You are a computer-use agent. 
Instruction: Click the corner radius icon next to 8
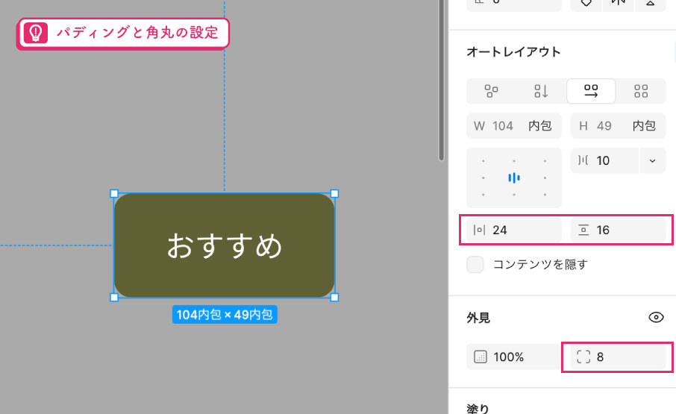coord(583,357)
